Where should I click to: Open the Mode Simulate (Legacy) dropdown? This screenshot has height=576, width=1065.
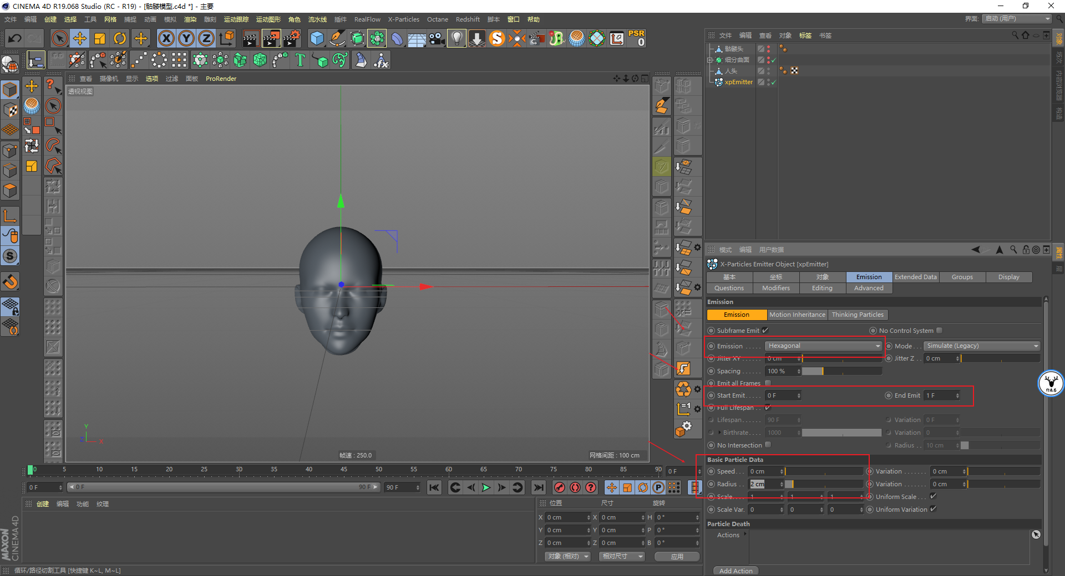point(982,346)
